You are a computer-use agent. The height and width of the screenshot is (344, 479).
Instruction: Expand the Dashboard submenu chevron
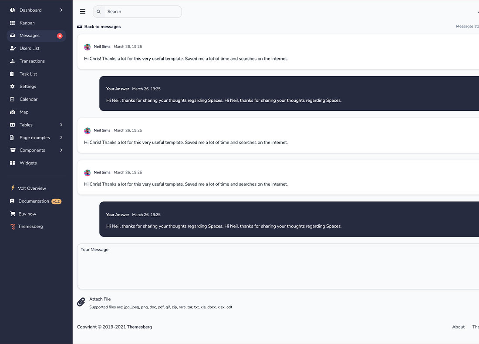coord(61,10)
